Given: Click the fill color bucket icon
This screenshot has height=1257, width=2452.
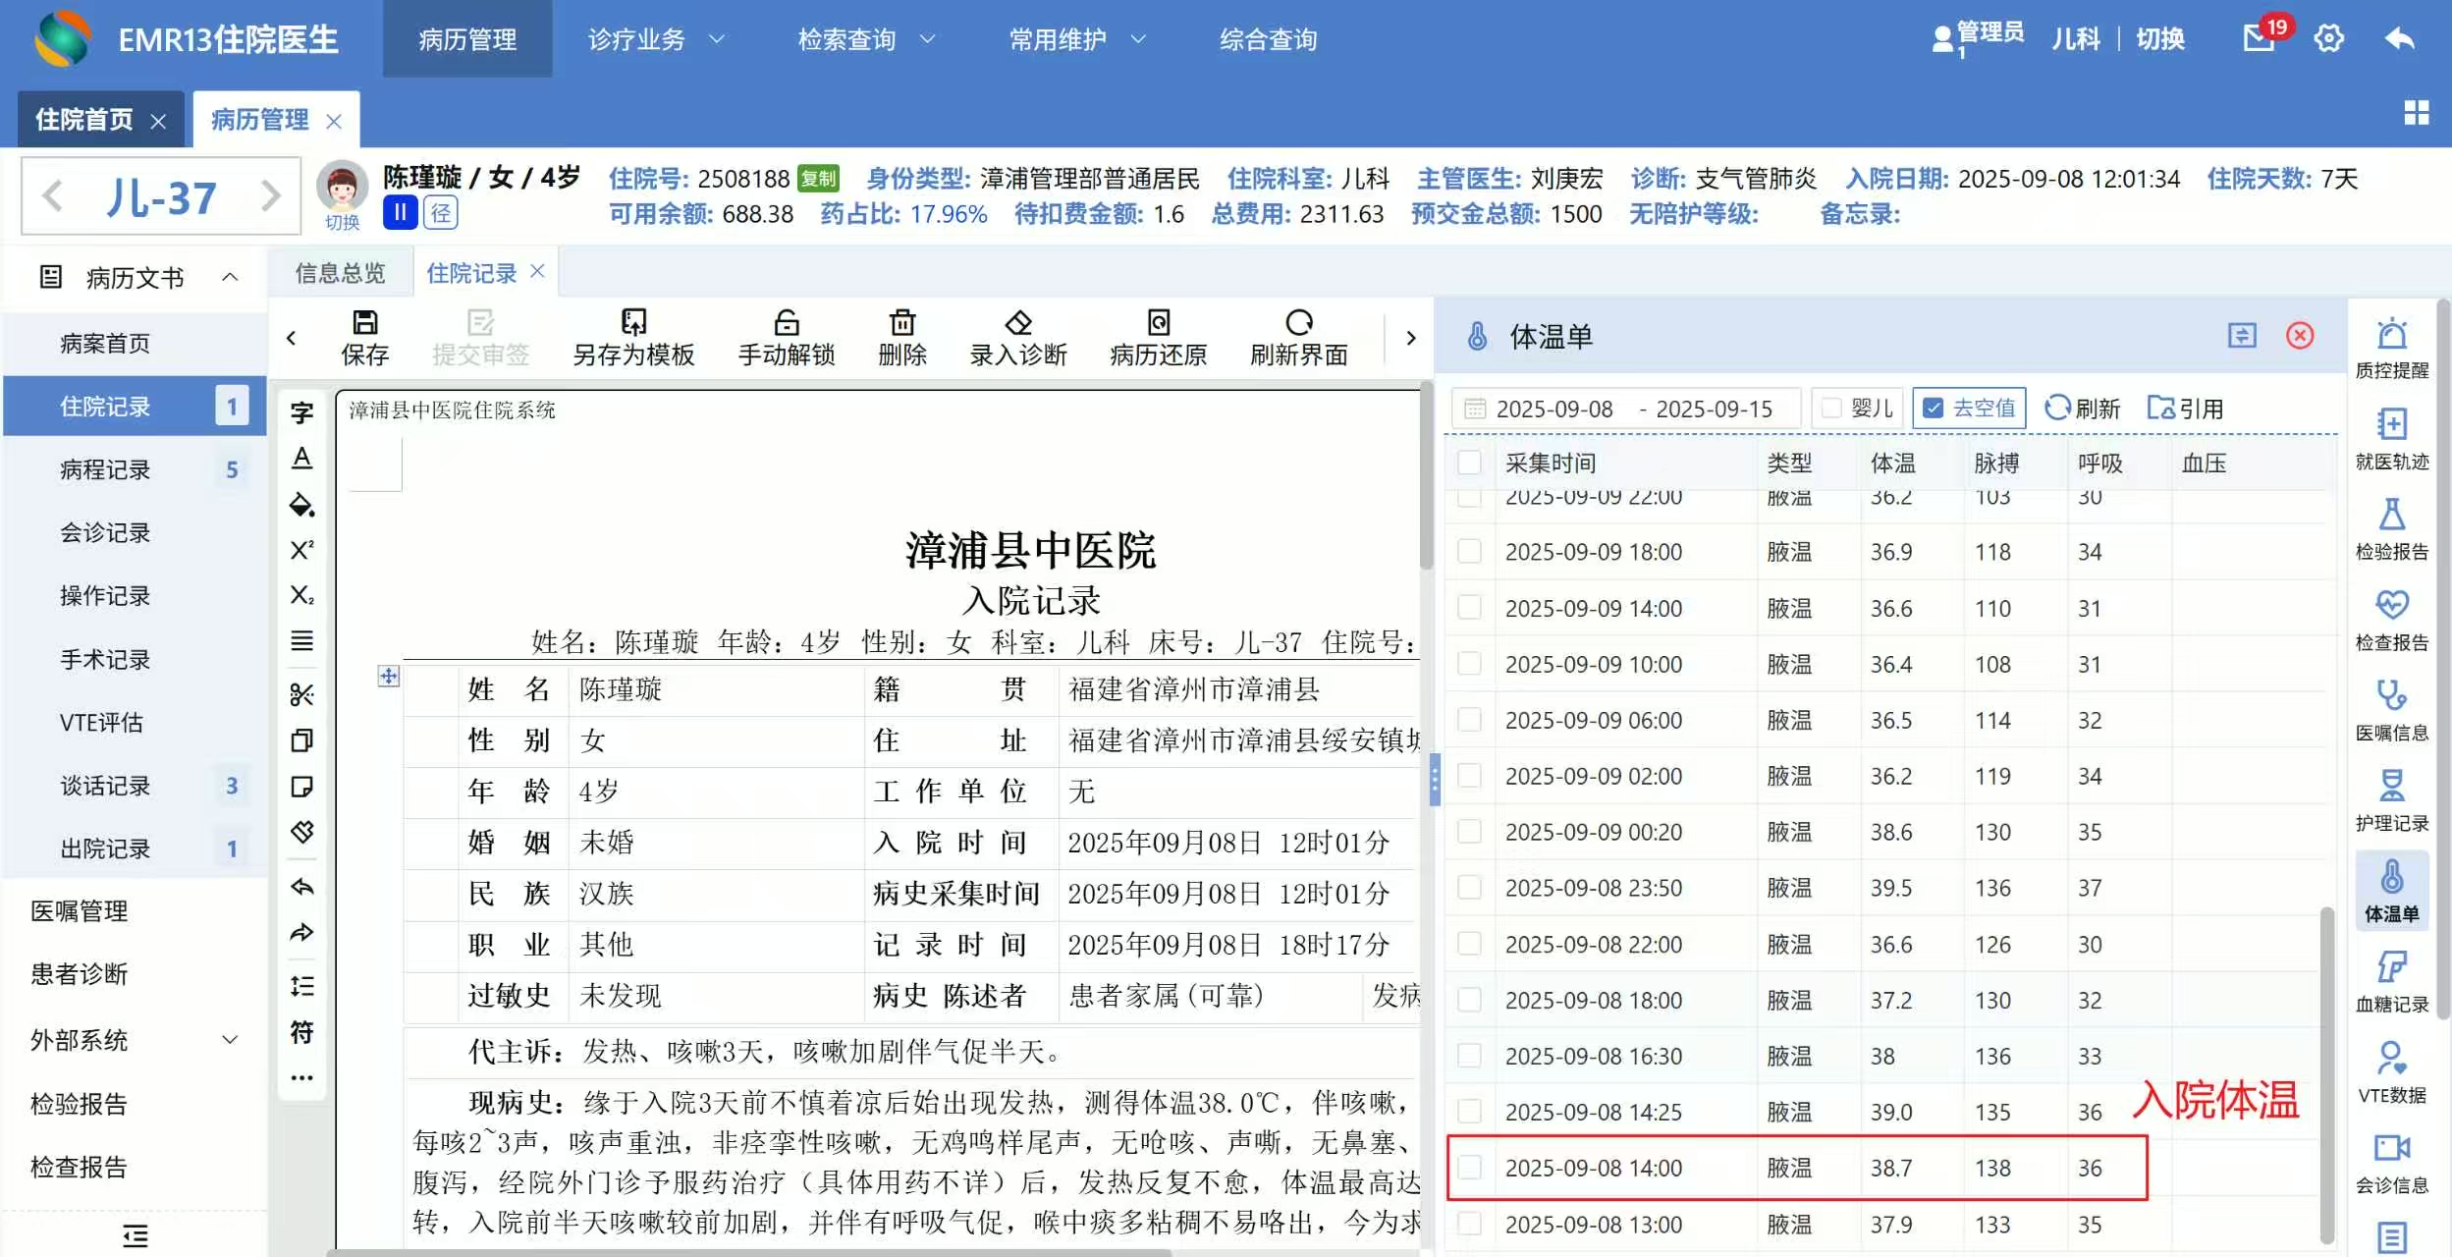Looking at the screenshot, I should click(301, 505).
